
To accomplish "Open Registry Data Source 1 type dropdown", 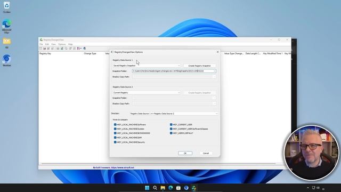I will [x=147, y=66].
